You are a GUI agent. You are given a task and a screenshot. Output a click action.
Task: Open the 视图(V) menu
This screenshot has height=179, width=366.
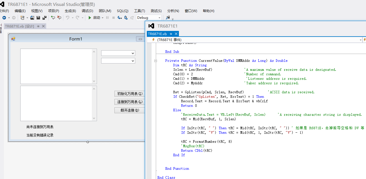pos(37,11)
